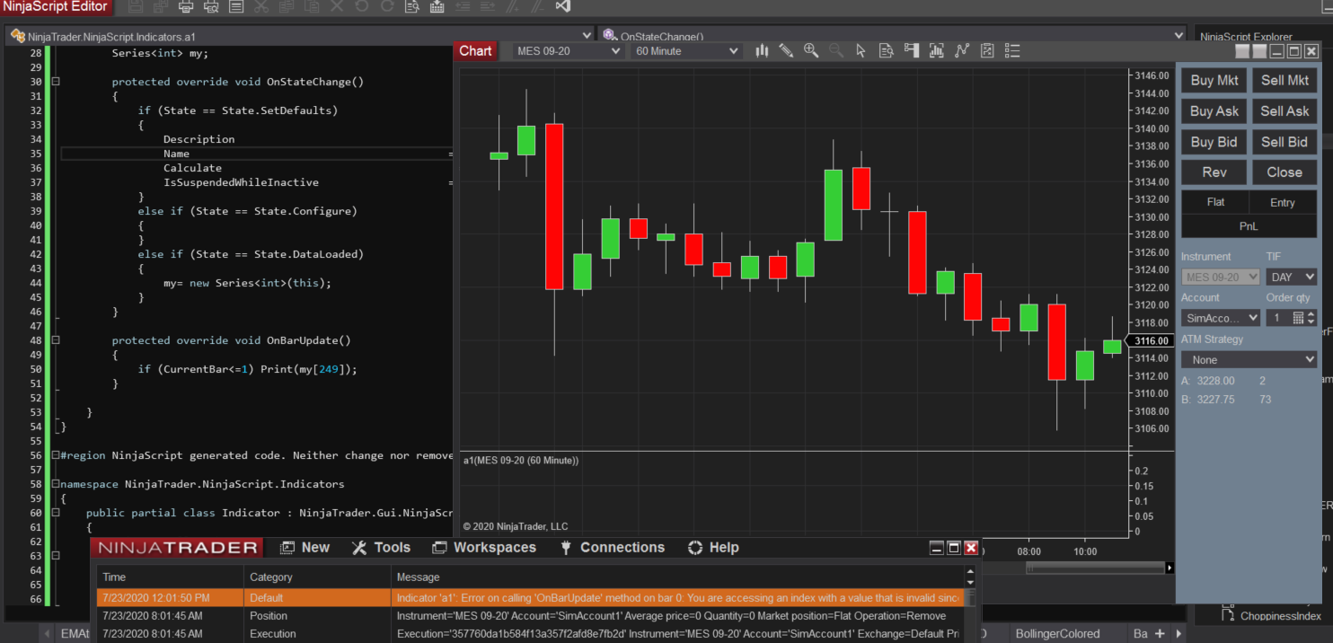The height and width of the screenshot is (643, 1333).
Task: Open the Chart Trader Instrument dropdown MES 09-20
Action: click(x=1221, y=277)
